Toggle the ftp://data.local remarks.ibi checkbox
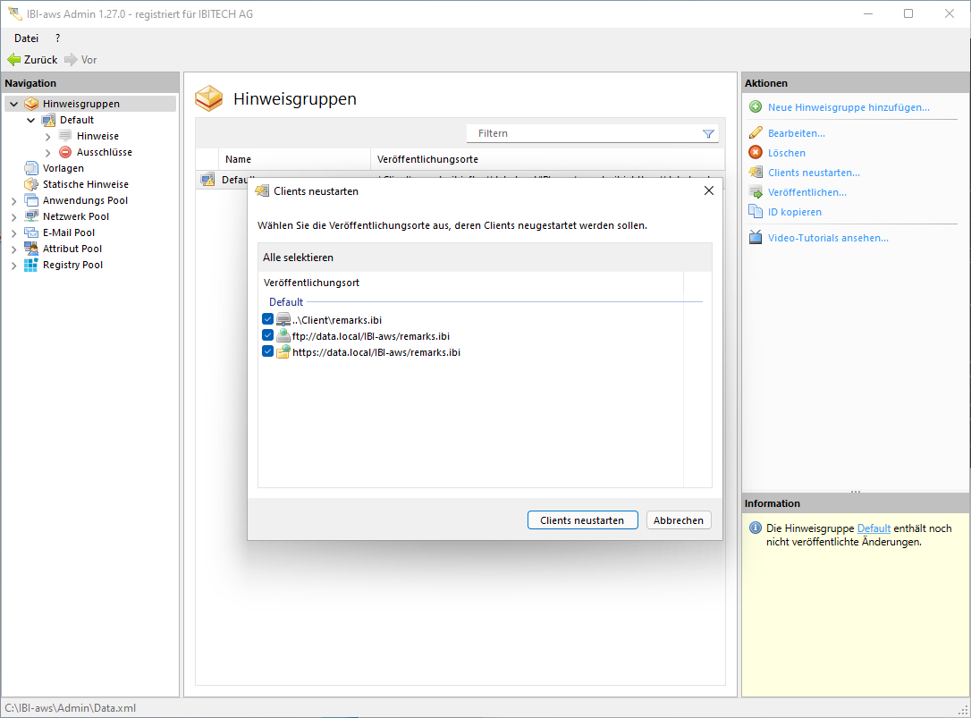The height and width of the screenshot is (718, 971). [x=268, y=335]
